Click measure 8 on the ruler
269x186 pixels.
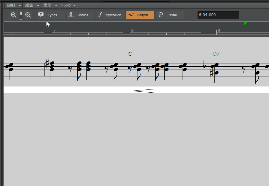(x=132, y=31)
